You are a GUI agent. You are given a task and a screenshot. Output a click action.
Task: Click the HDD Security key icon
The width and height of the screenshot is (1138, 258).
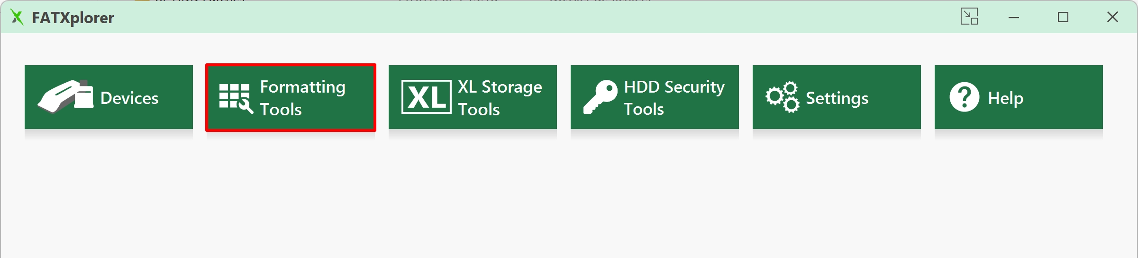coord(601,97)
